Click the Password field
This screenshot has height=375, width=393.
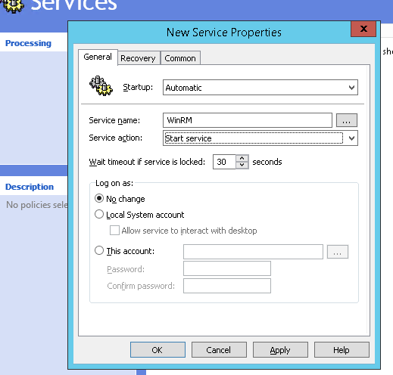227,268
